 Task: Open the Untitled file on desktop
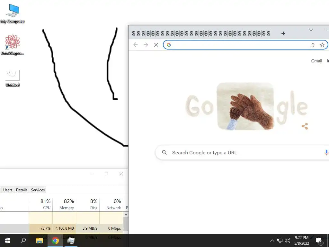click(x=13, y=78)
